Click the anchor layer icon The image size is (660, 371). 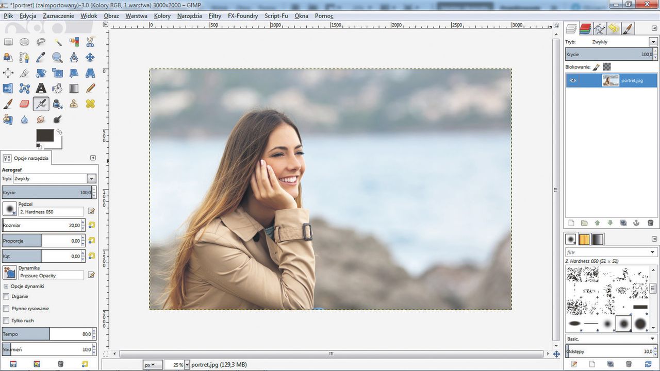tap(637, 223)
